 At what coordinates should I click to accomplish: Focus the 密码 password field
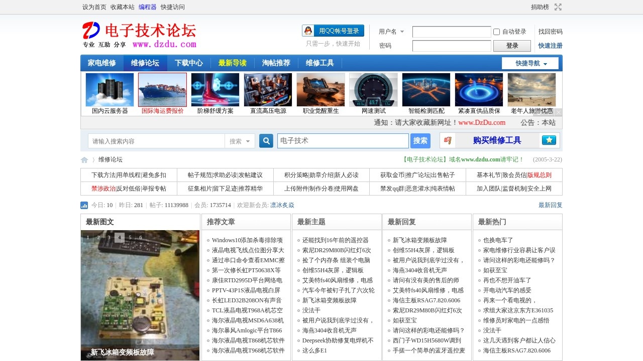[452, 46]
